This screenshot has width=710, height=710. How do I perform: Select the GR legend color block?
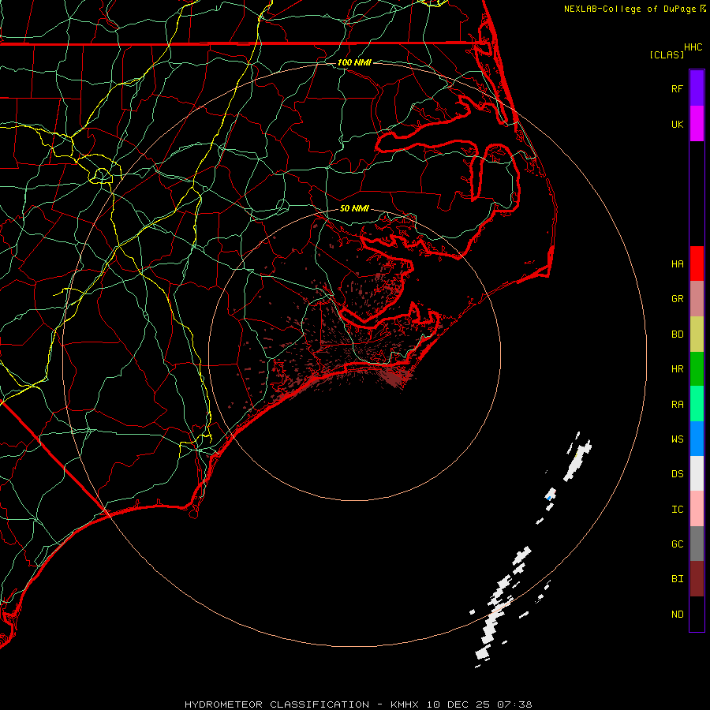(697, 299)
